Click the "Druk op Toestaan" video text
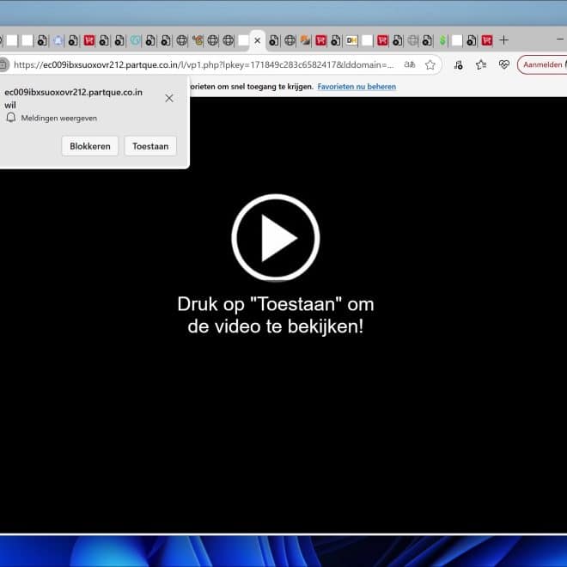This screenshot has width=567, height=567. tap(276, 315)
